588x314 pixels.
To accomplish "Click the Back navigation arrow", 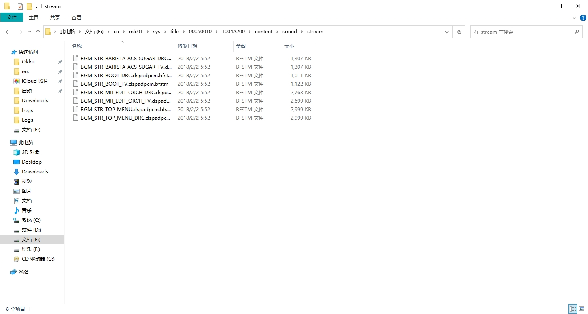I will click(x=8, y=32).
